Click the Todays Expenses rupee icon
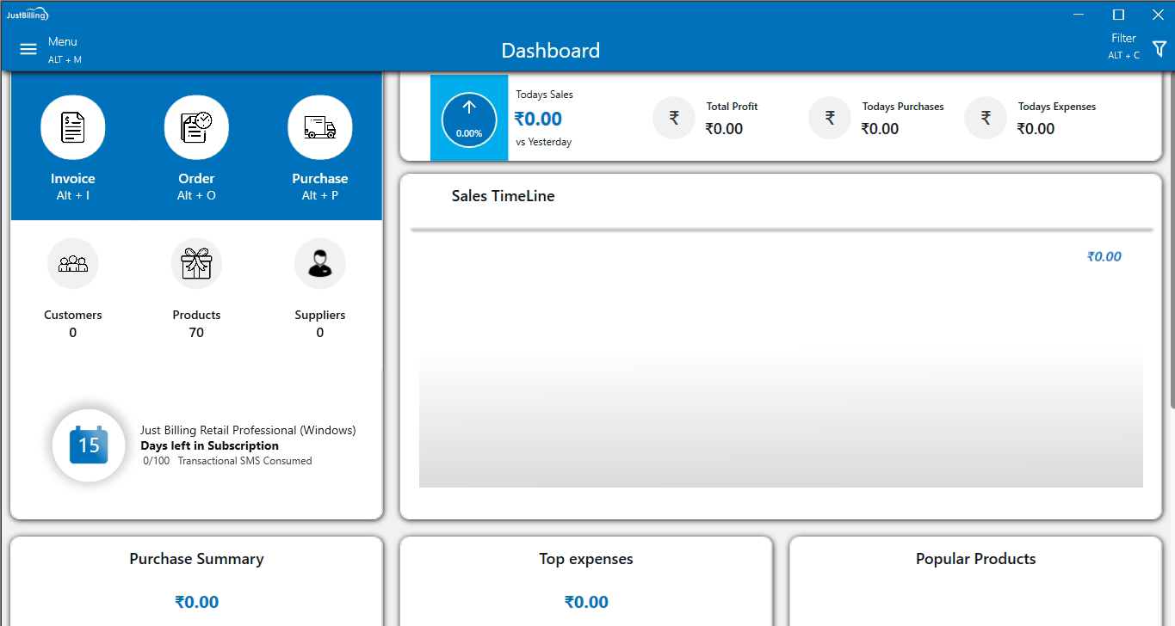The height and width of the screenshot is (626, 1175). point(986,118)
